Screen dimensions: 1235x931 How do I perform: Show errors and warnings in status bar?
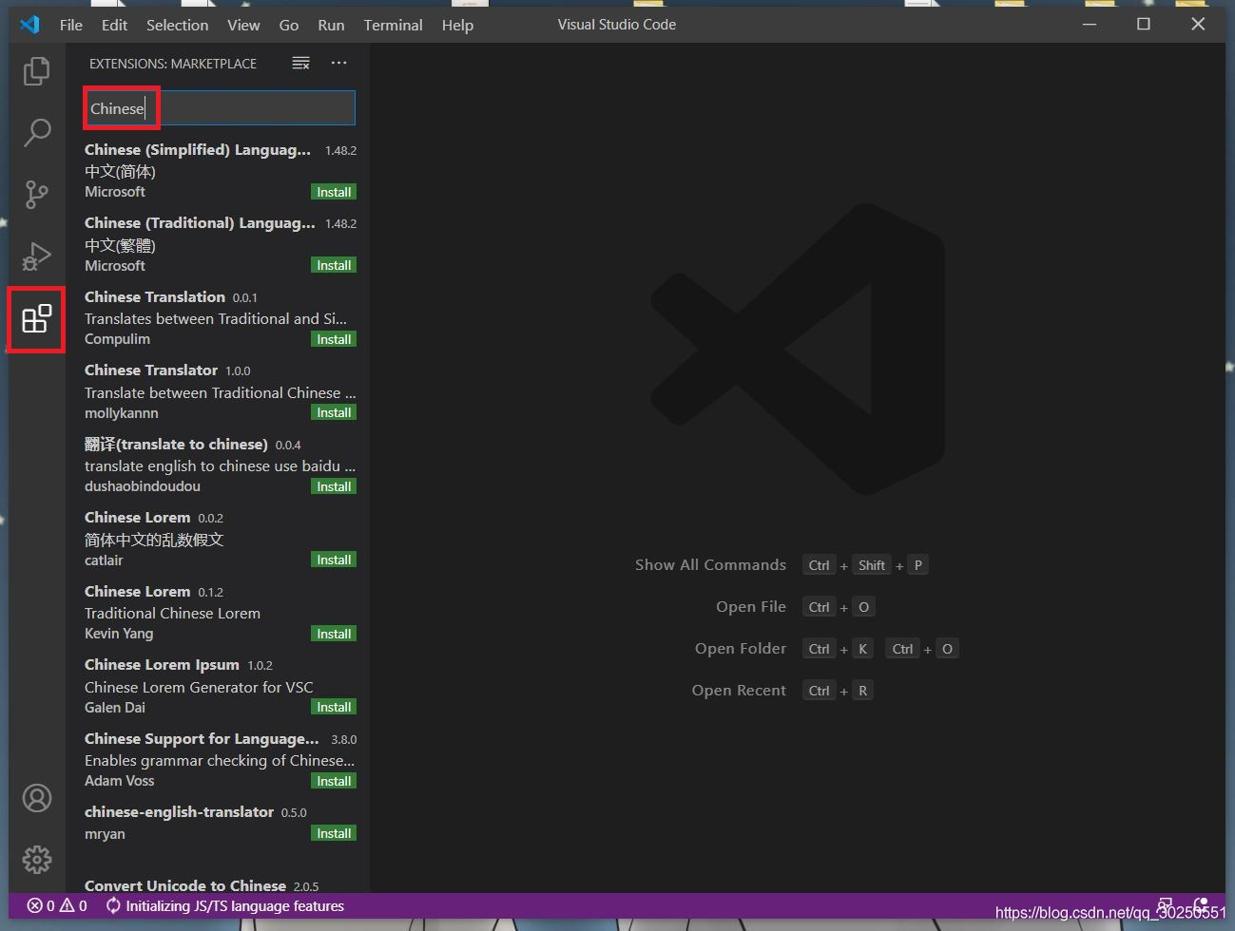57,906
